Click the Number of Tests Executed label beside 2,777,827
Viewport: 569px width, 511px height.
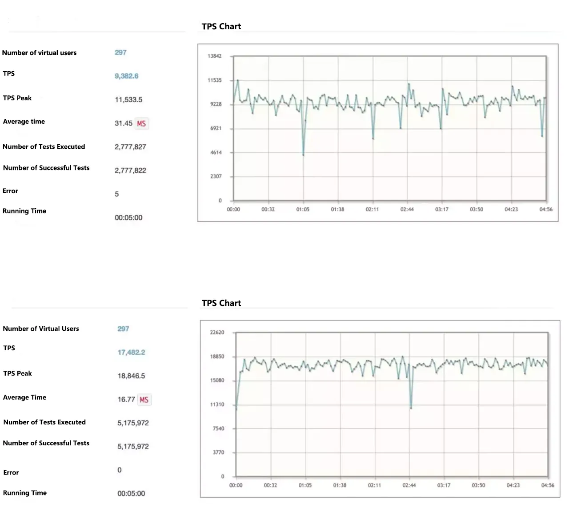click(x=44, y=147)
